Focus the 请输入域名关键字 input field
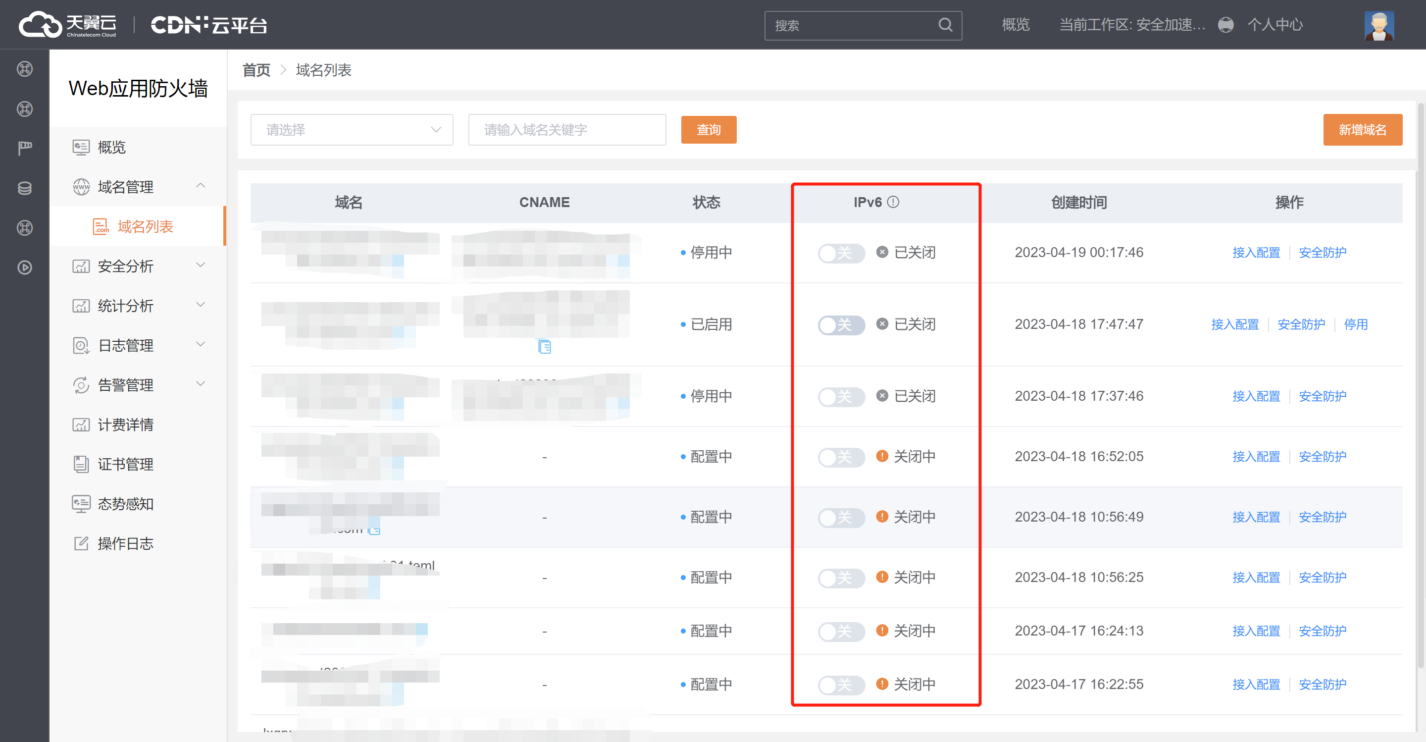 coord(567,130)
